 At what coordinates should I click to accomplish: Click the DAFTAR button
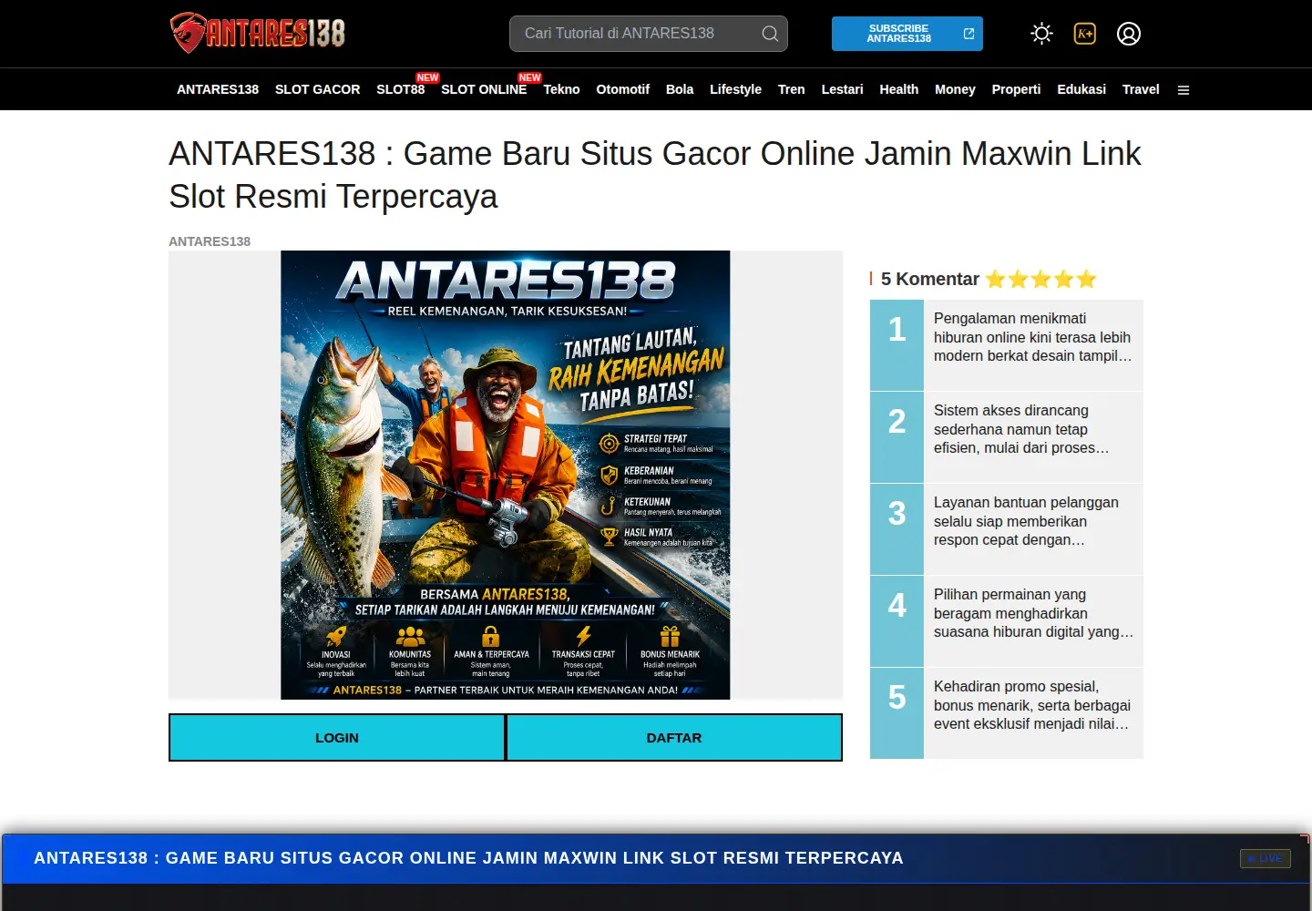pyautogui.click(x=674, y=738)
